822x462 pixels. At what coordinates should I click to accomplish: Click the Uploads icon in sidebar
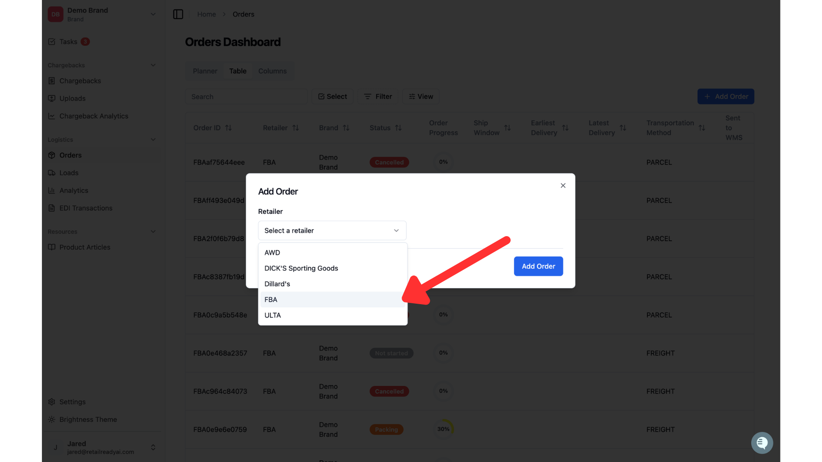click(x=52, y=98)
